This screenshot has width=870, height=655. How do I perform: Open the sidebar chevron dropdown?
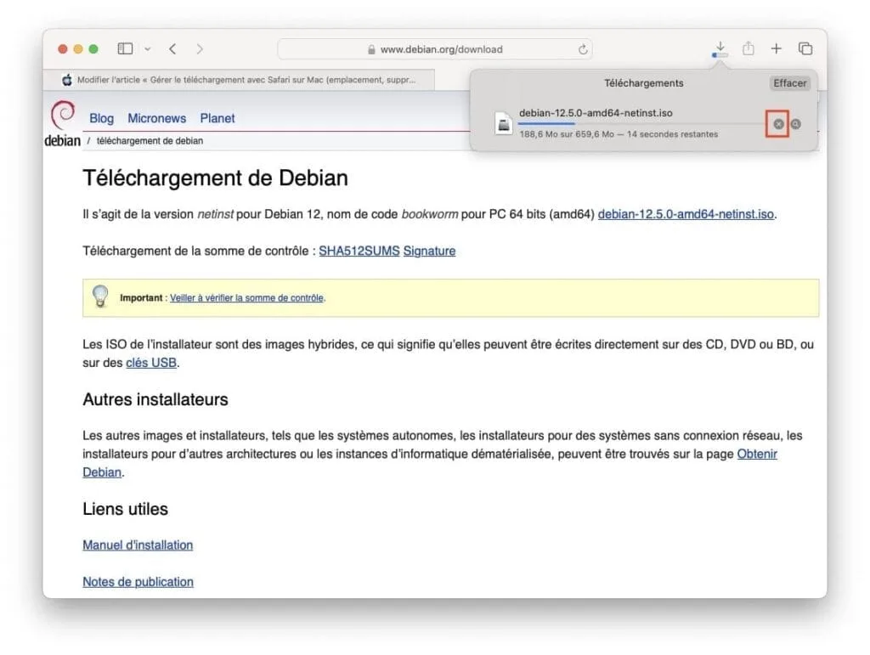146,48
